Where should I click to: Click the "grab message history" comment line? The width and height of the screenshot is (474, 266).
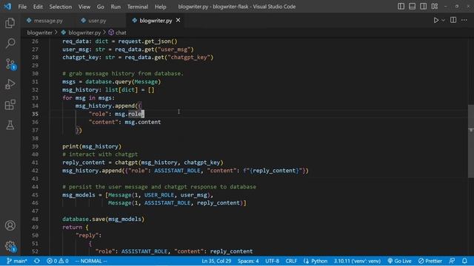(x=123, y=74)
